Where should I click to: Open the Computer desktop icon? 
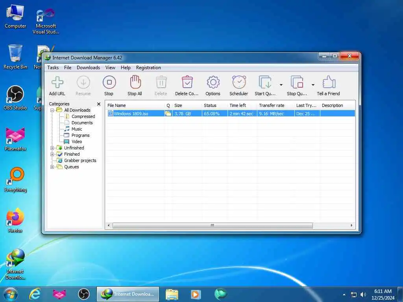click(15, 17)
